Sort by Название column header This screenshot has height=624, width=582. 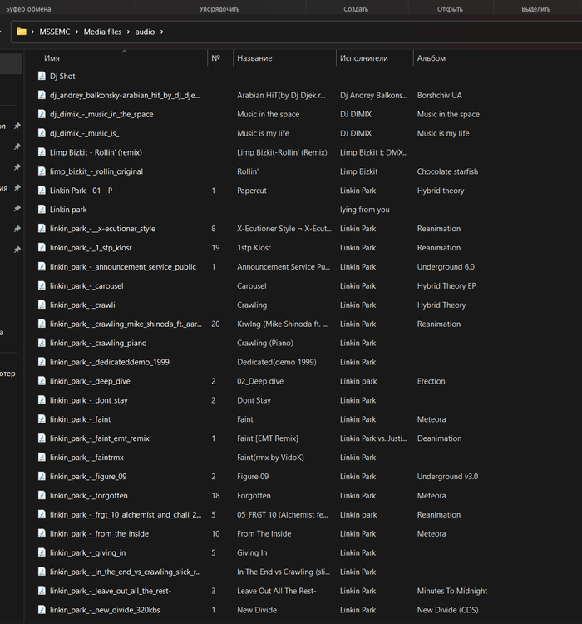click(x=254, y=58)
